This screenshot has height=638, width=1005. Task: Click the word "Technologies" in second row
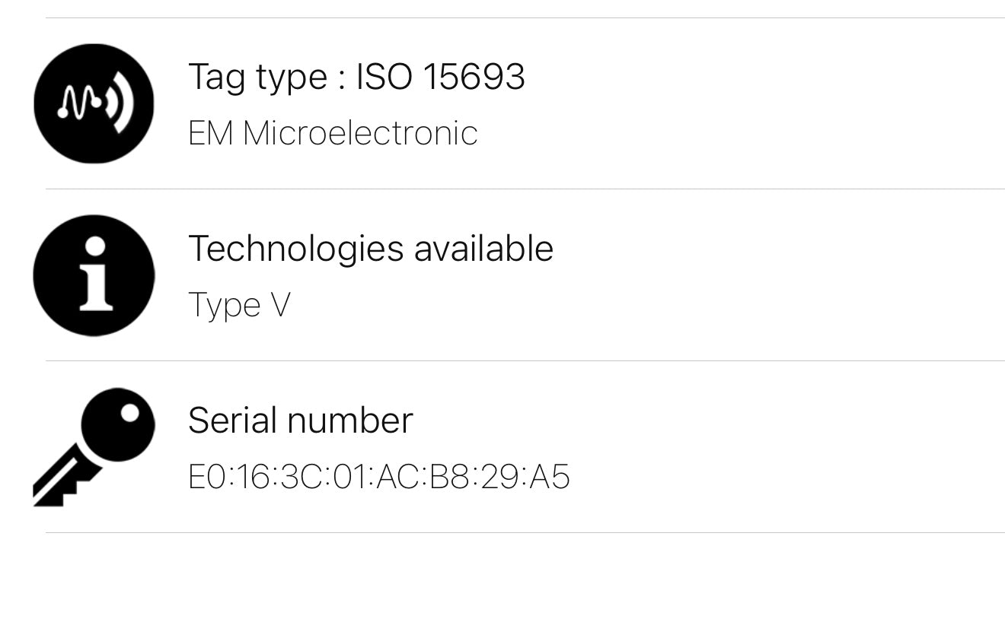coord(295,249)
